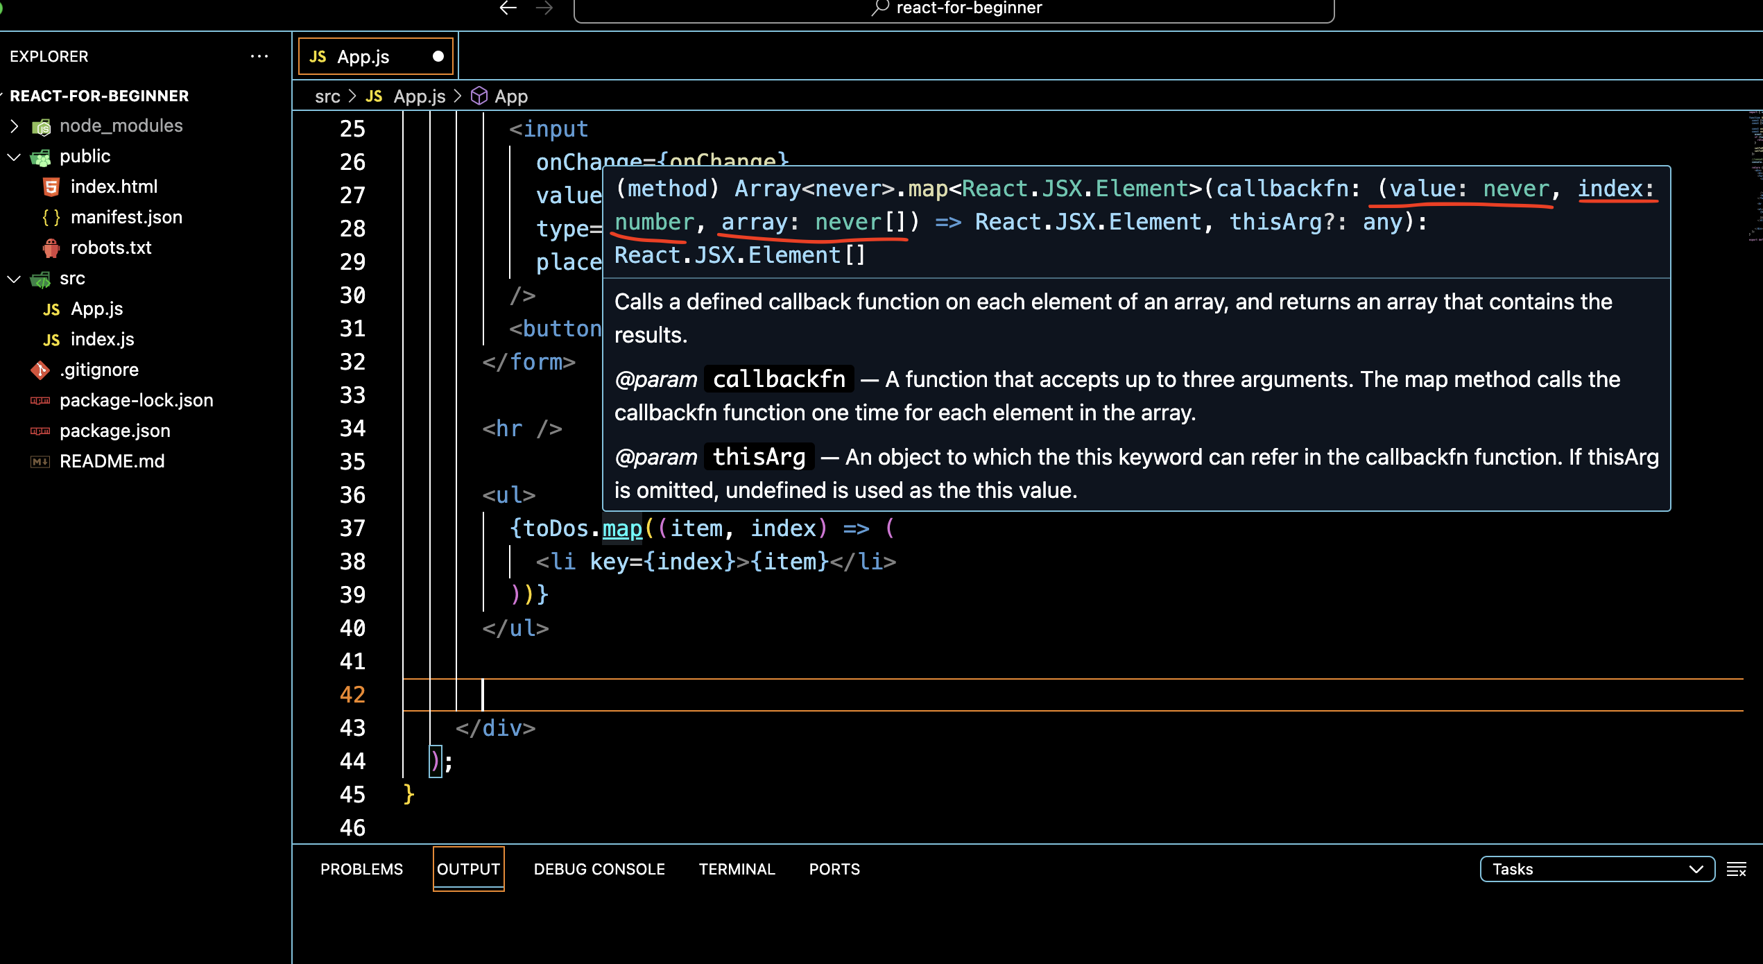
Task: Open the DEBUG CONSOLE tab
Action: [599, 869]
